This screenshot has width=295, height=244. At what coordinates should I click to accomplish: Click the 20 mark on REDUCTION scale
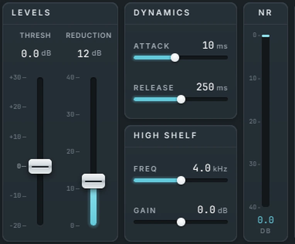coord(73,151)
